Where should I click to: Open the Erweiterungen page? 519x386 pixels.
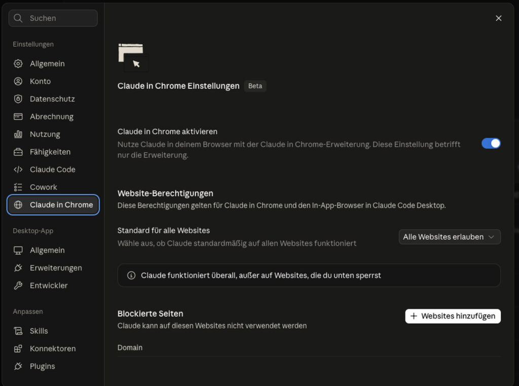(53, 268)
